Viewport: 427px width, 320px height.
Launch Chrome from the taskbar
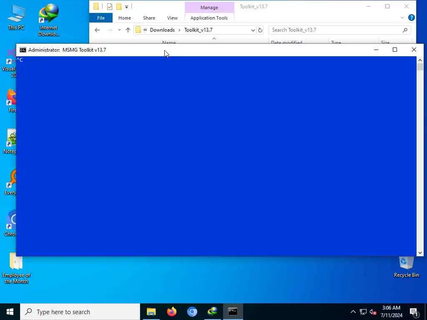[192, 312]
